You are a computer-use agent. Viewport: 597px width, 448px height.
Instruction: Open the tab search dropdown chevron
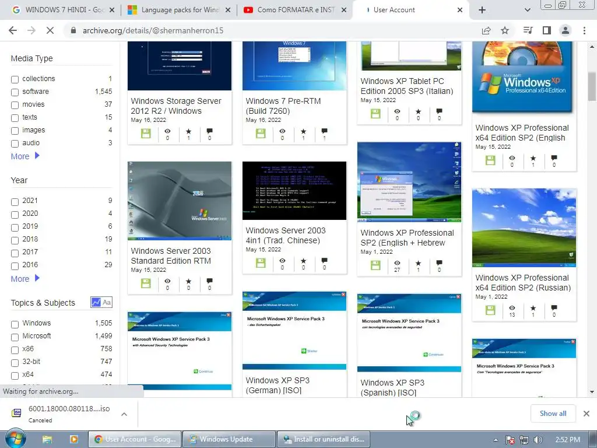pyautogui.click(x=527, y=10)
